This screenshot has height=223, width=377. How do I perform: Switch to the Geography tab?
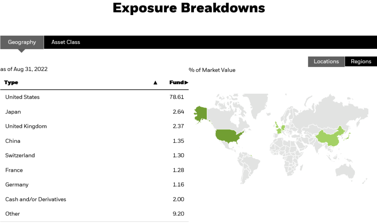22,42
